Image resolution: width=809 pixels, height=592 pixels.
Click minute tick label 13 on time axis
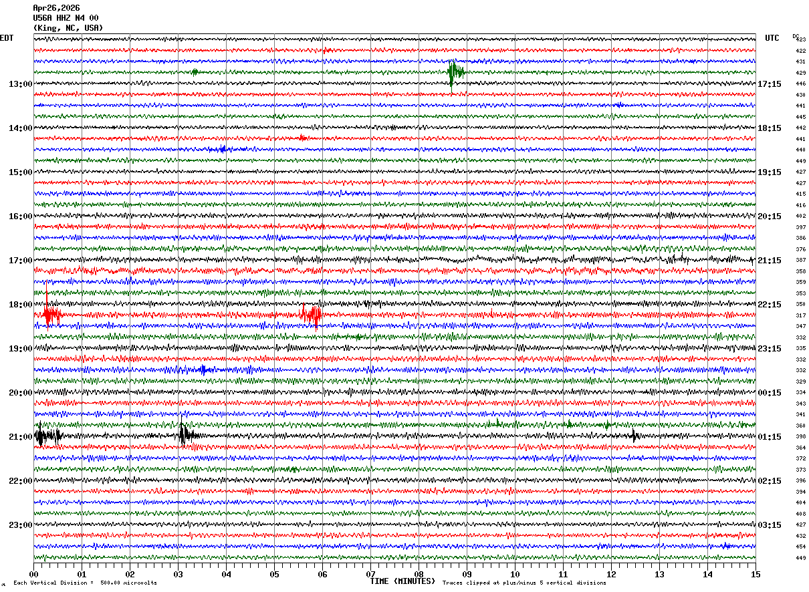click(x=659, y=574)
